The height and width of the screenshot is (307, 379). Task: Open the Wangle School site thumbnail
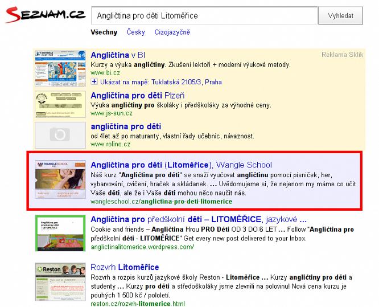[x=60, y=179]
